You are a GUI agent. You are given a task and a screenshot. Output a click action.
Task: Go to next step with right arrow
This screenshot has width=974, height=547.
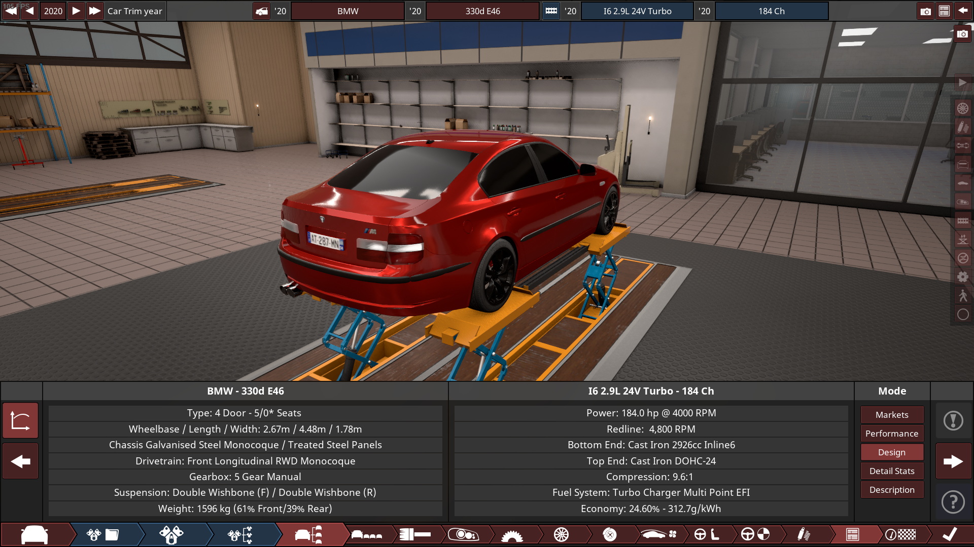[x=953, y=461]
